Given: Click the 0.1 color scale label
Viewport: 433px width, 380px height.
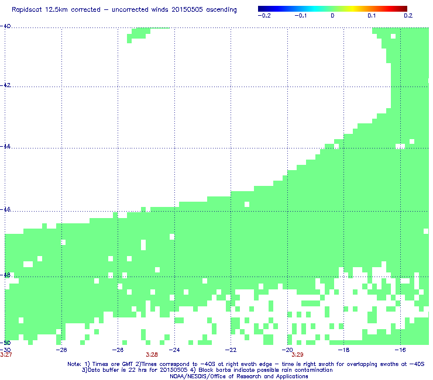Looking at the screenshot, I should pos(372,16).
